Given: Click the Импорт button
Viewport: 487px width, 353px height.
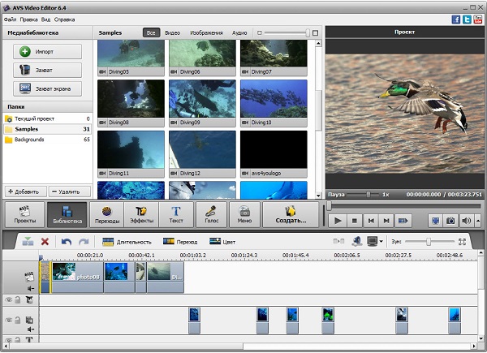Looking at the screenshot, I should pos(47,51).
